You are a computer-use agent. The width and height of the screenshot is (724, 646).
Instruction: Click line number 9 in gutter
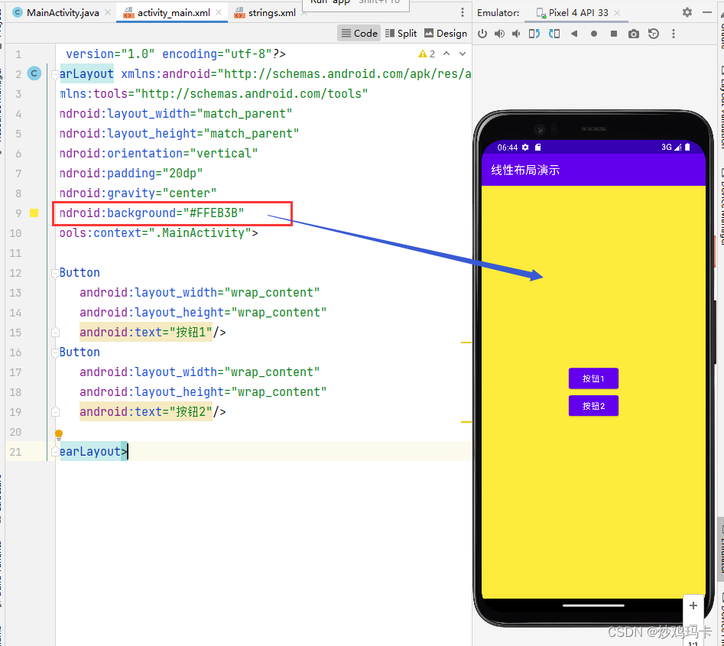tap(18, 213)
